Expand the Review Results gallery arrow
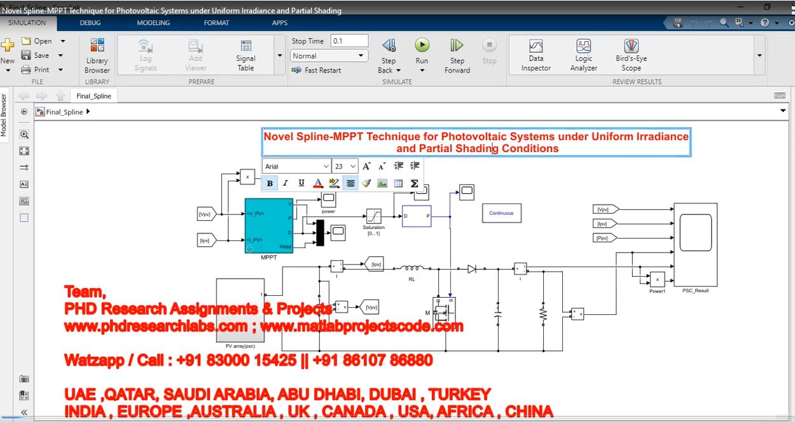This screenshot has width=795, height=423. tap(759, 55)
